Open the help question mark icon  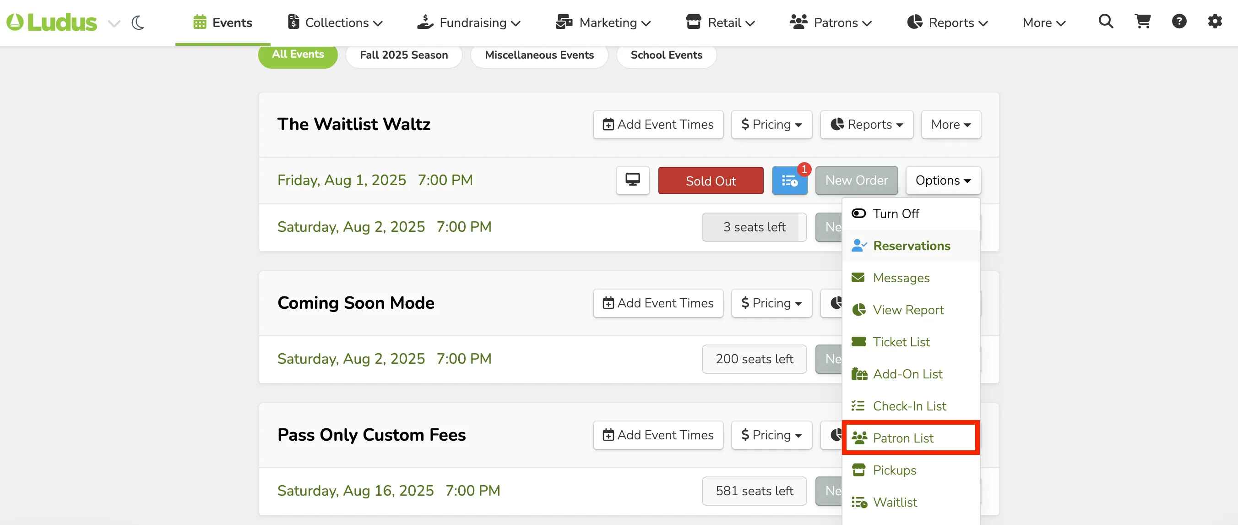(x=1179, y=21)
